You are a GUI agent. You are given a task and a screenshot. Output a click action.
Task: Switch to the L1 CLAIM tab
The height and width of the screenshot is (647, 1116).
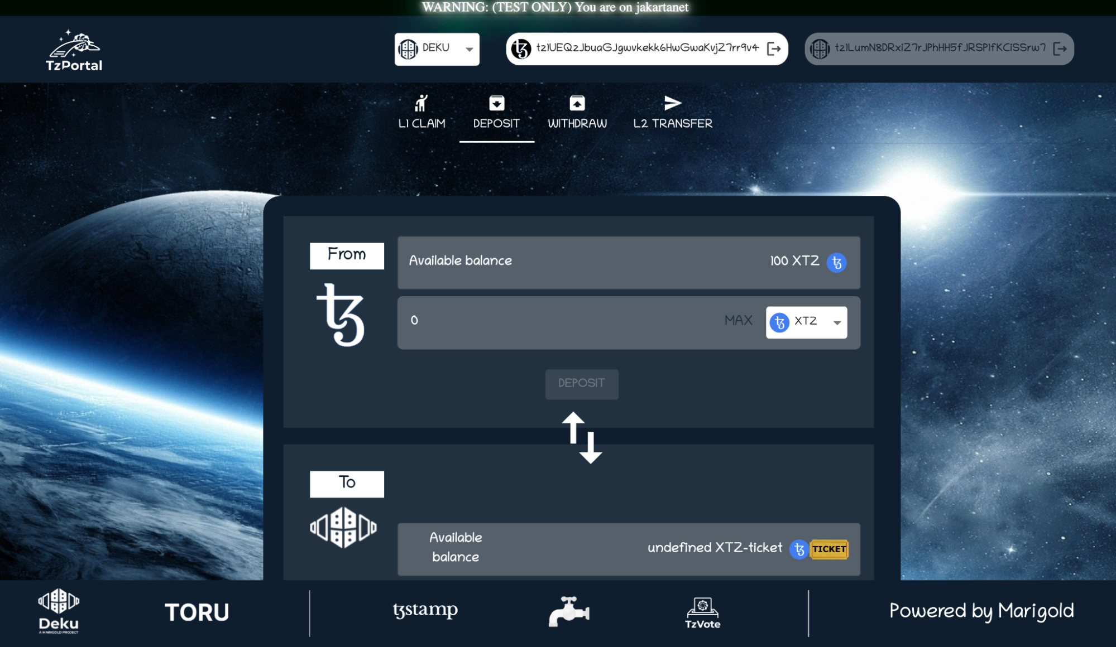422,112
